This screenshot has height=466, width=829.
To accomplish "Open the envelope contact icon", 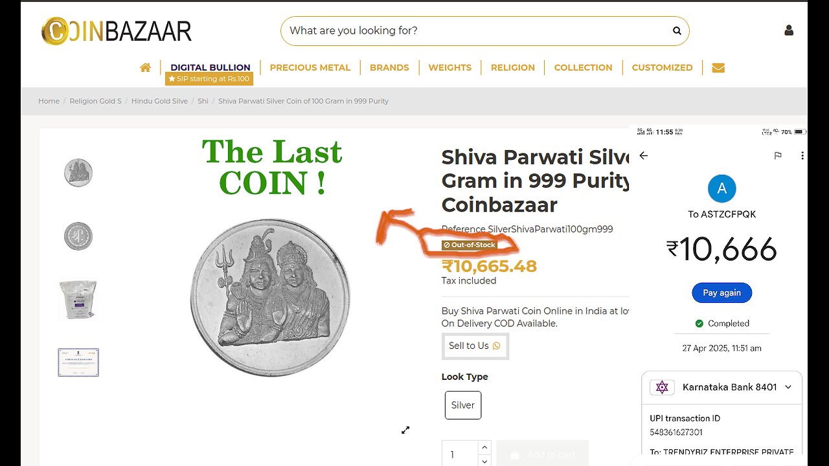I will click(x=718, y=67).
